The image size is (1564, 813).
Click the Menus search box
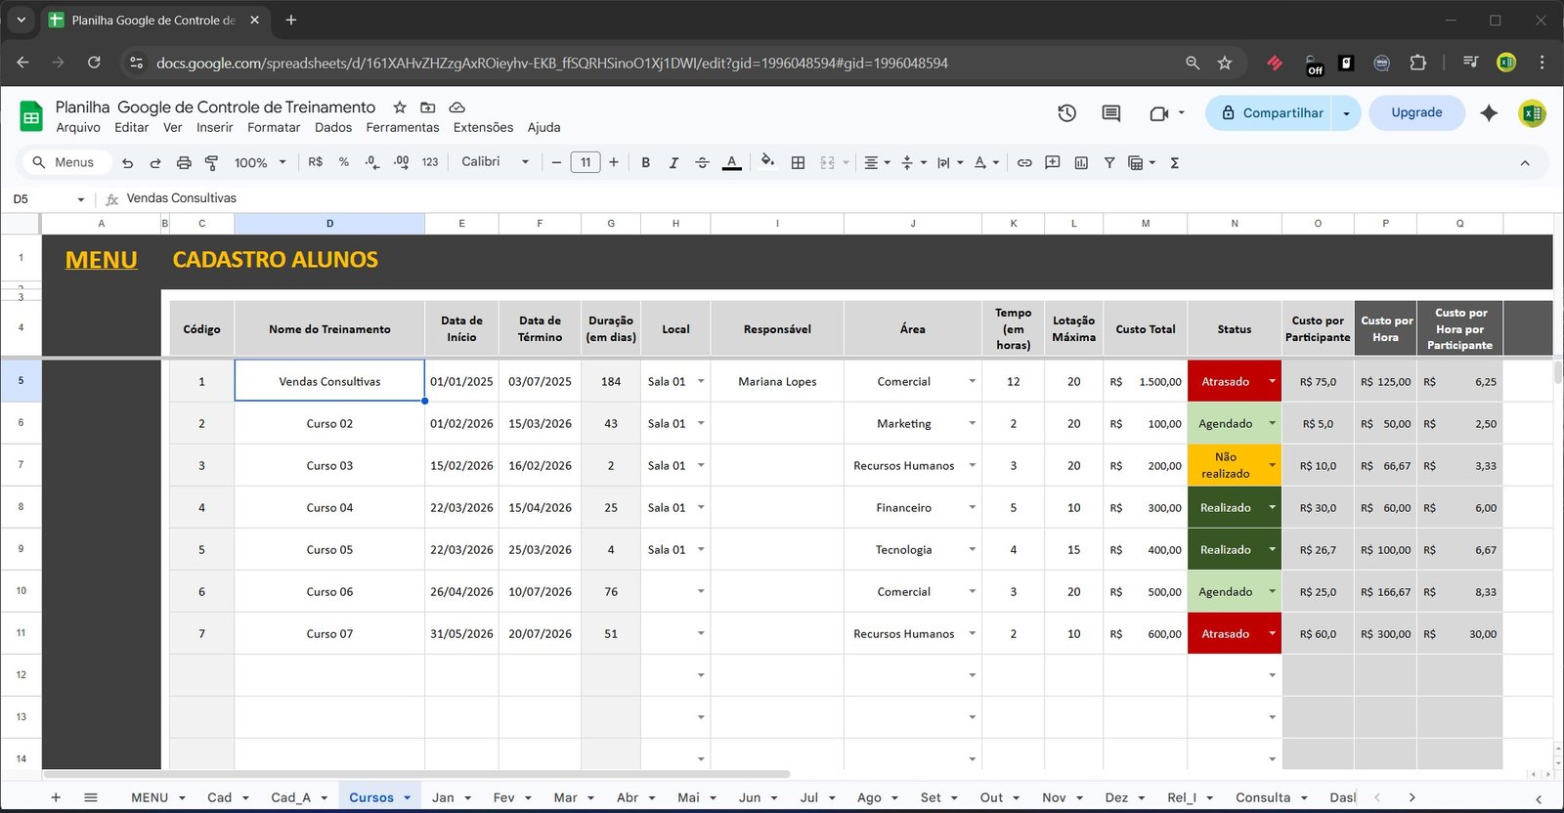tap(65, 162)
